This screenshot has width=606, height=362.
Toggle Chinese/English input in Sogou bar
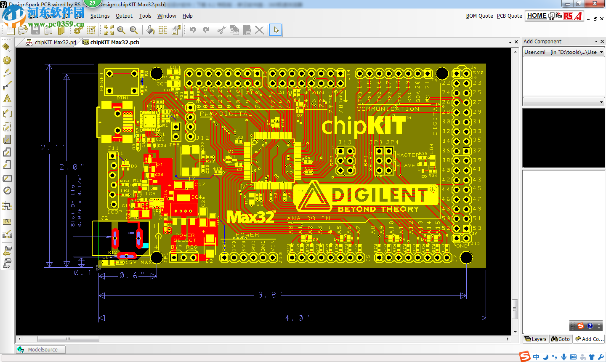tap(536, 357)
